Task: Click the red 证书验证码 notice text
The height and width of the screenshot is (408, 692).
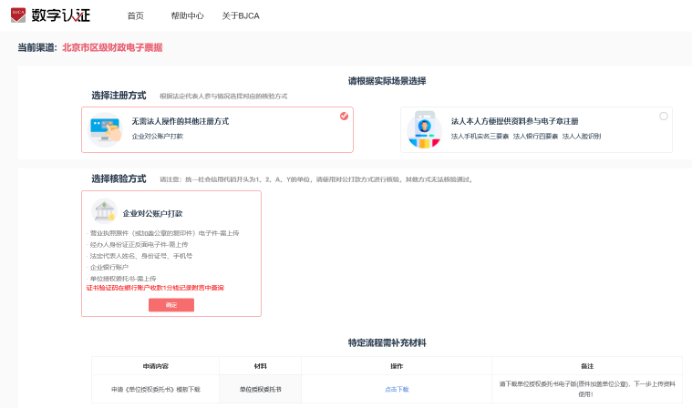Action: click(154, 288)
